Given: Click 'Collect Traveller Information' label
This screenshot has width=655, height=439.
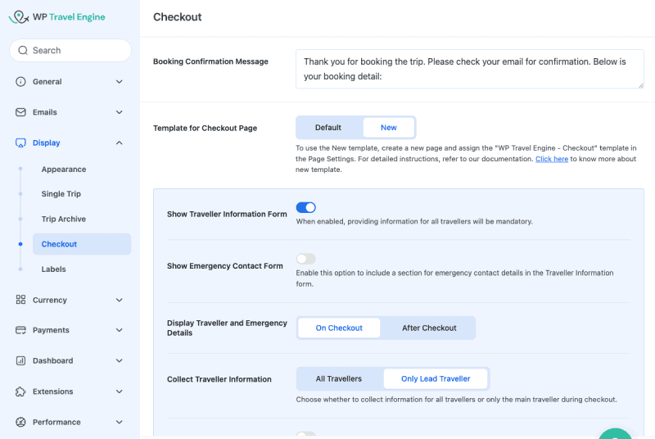Looking at the screenshot, I should [219, 379].
